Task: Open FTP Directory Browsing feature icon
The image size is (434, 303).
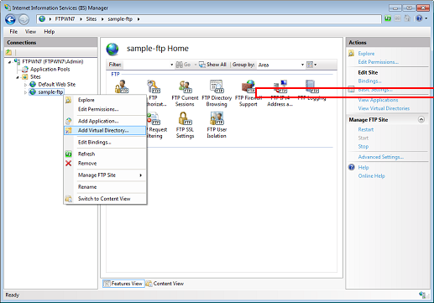Action: pyautogui.click(x=217, y=93)
